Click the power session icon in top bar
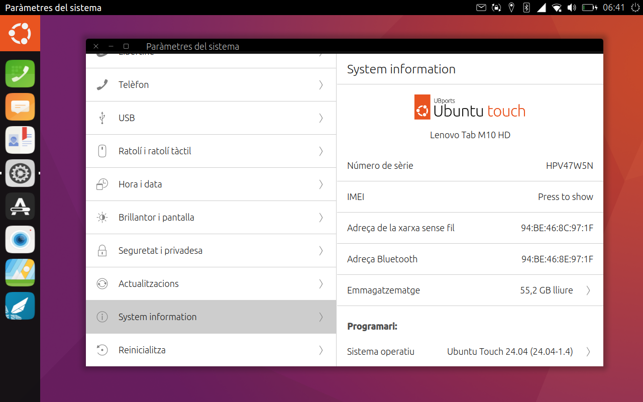Image resolution: width=643 pixels, height=402 pixels. [635, 8]
